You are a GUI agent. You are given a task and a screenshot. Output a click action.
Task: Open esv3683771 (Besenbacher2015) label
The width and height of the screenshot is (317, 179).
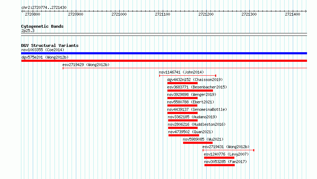pyautogui.click(x=197, y=87)
